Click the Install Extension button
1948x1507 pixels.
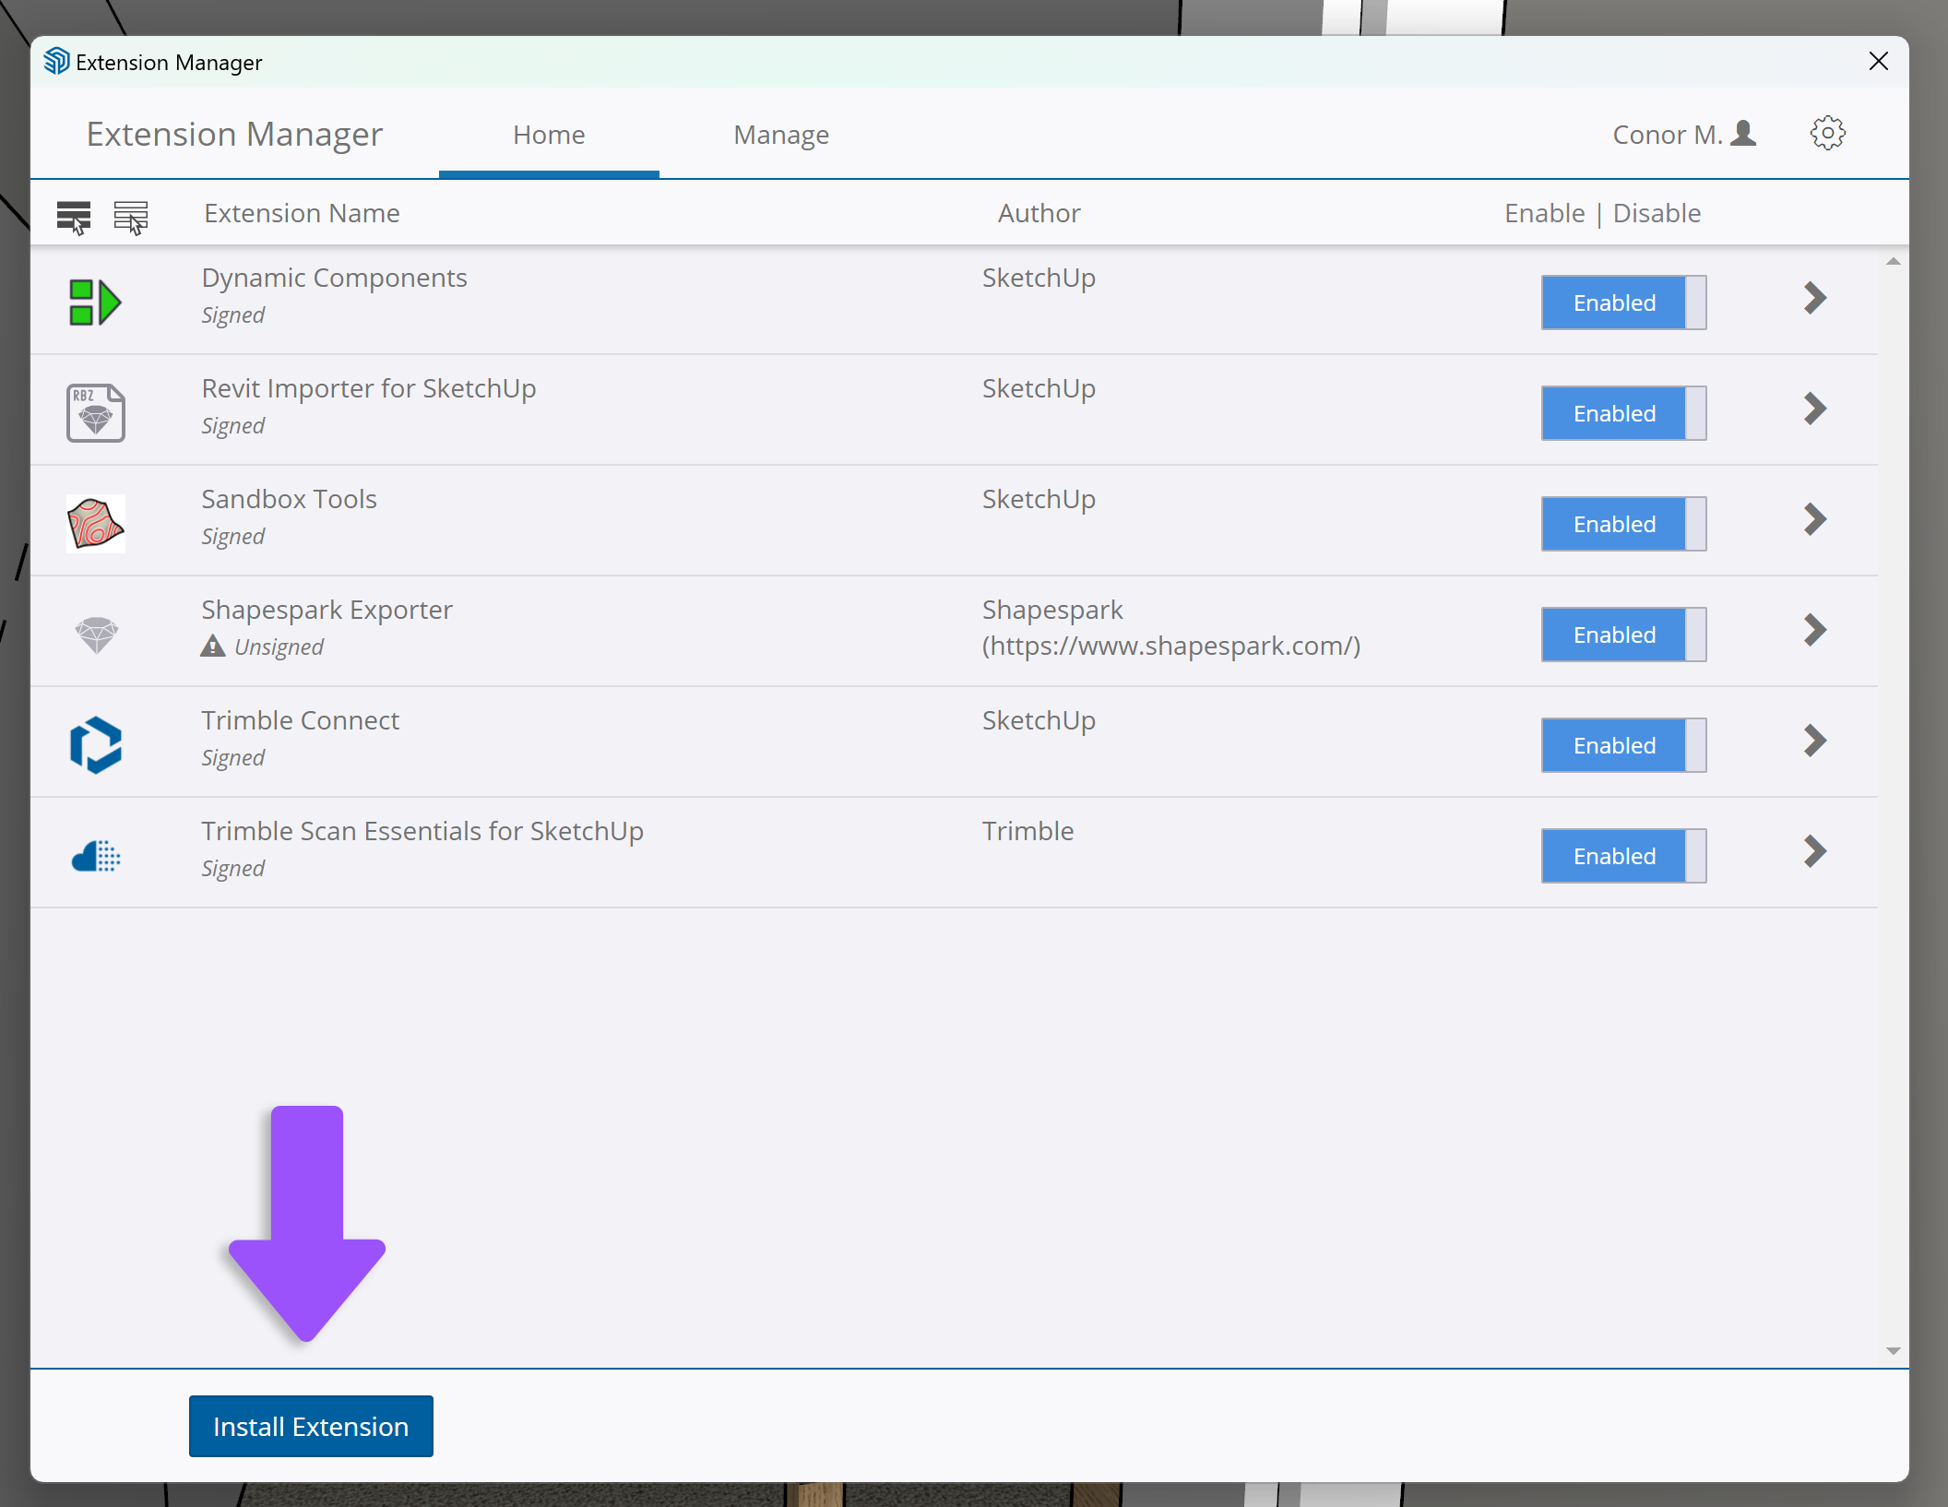[311, 1427]
